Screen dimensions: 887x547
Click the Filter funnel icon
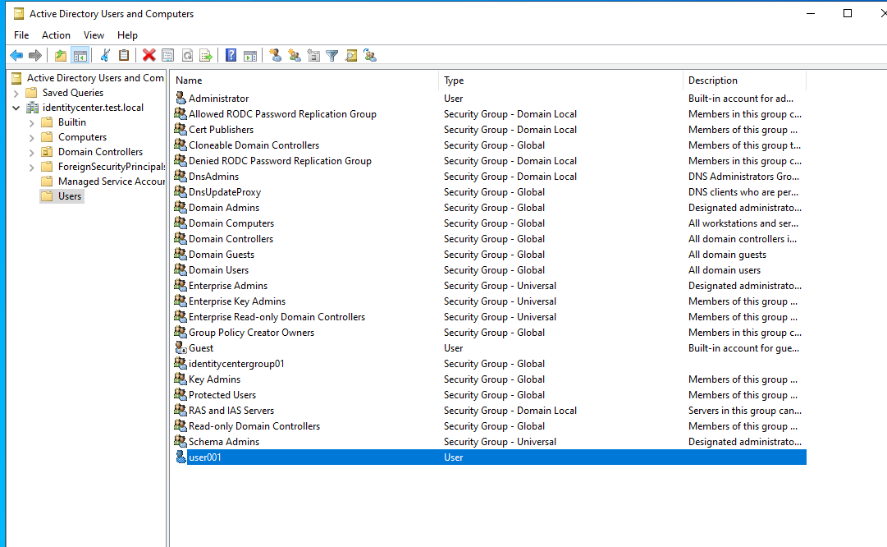(x=332, y=56)
